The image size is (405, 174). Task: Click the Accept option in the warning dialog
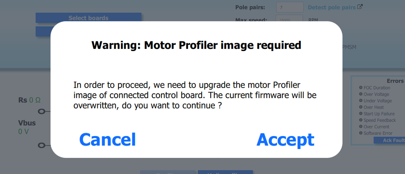tap(285, 140)
